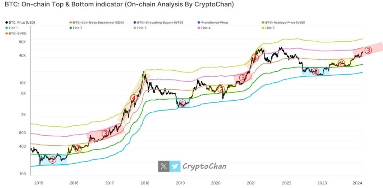Click the black BTC: Price [USD] legend dot

(x=7, y=23)
